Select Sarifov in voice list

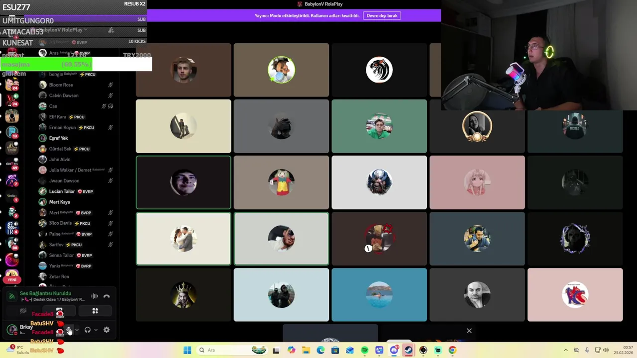[x=76, y=245]
